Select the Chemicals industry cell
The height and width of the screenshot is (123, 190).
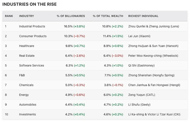point(26,85)
